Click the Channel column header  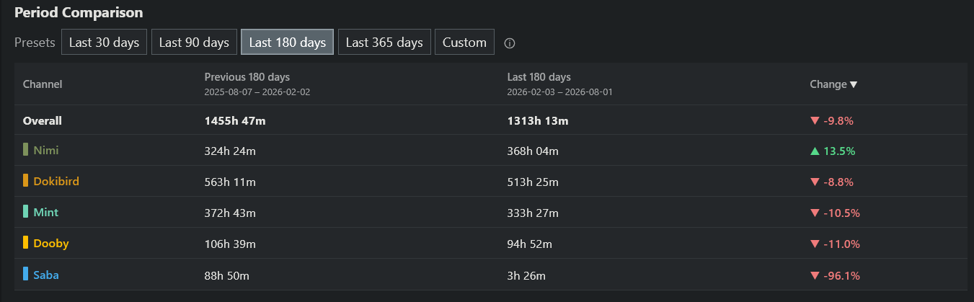click(43, 84)
